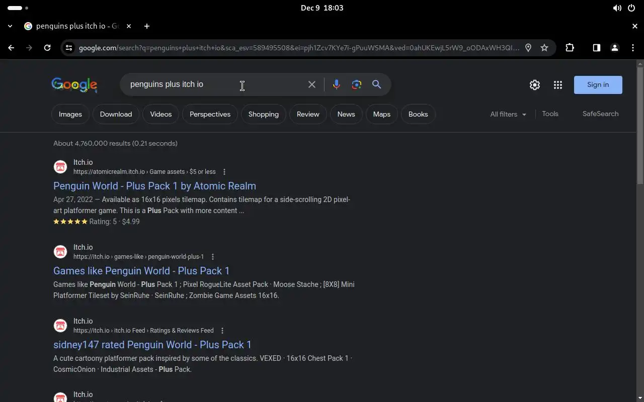Close the browser window
Image resolution: width=644 pixels, height=402 pixels.
tap(635, 26)
